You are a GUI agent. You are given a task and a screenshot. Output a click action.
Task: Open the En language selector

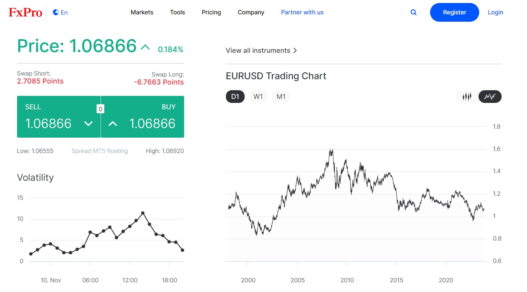click(x=63, y=12)
